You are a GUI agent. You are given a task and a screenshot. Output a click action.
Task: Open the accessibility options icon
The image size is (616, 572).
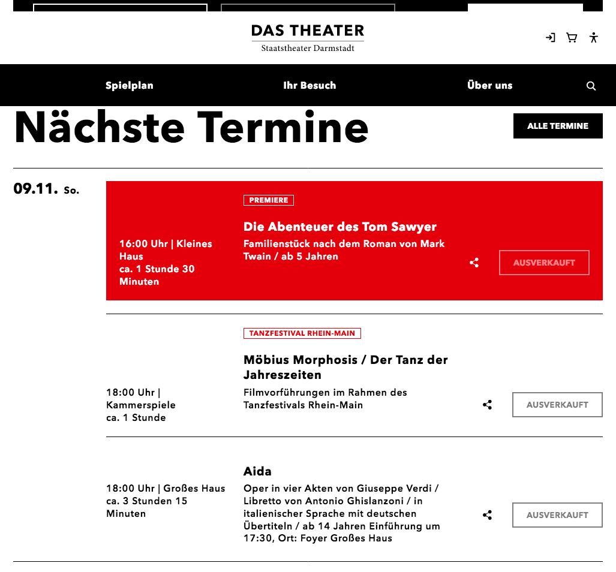[x=593, y=38]
